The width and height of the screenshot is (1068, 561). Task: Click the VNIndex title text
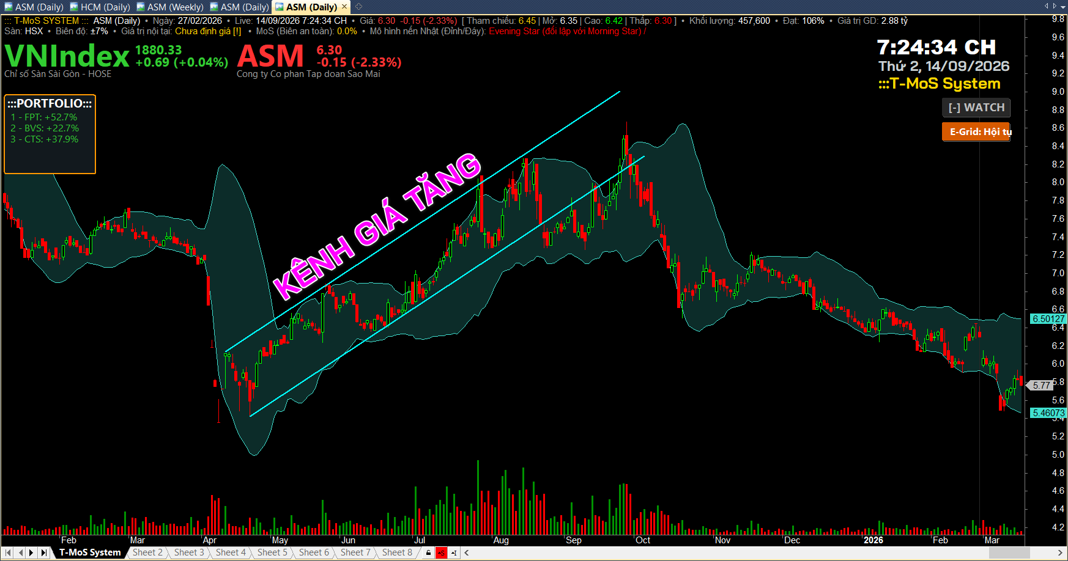[x=67, y=56]
